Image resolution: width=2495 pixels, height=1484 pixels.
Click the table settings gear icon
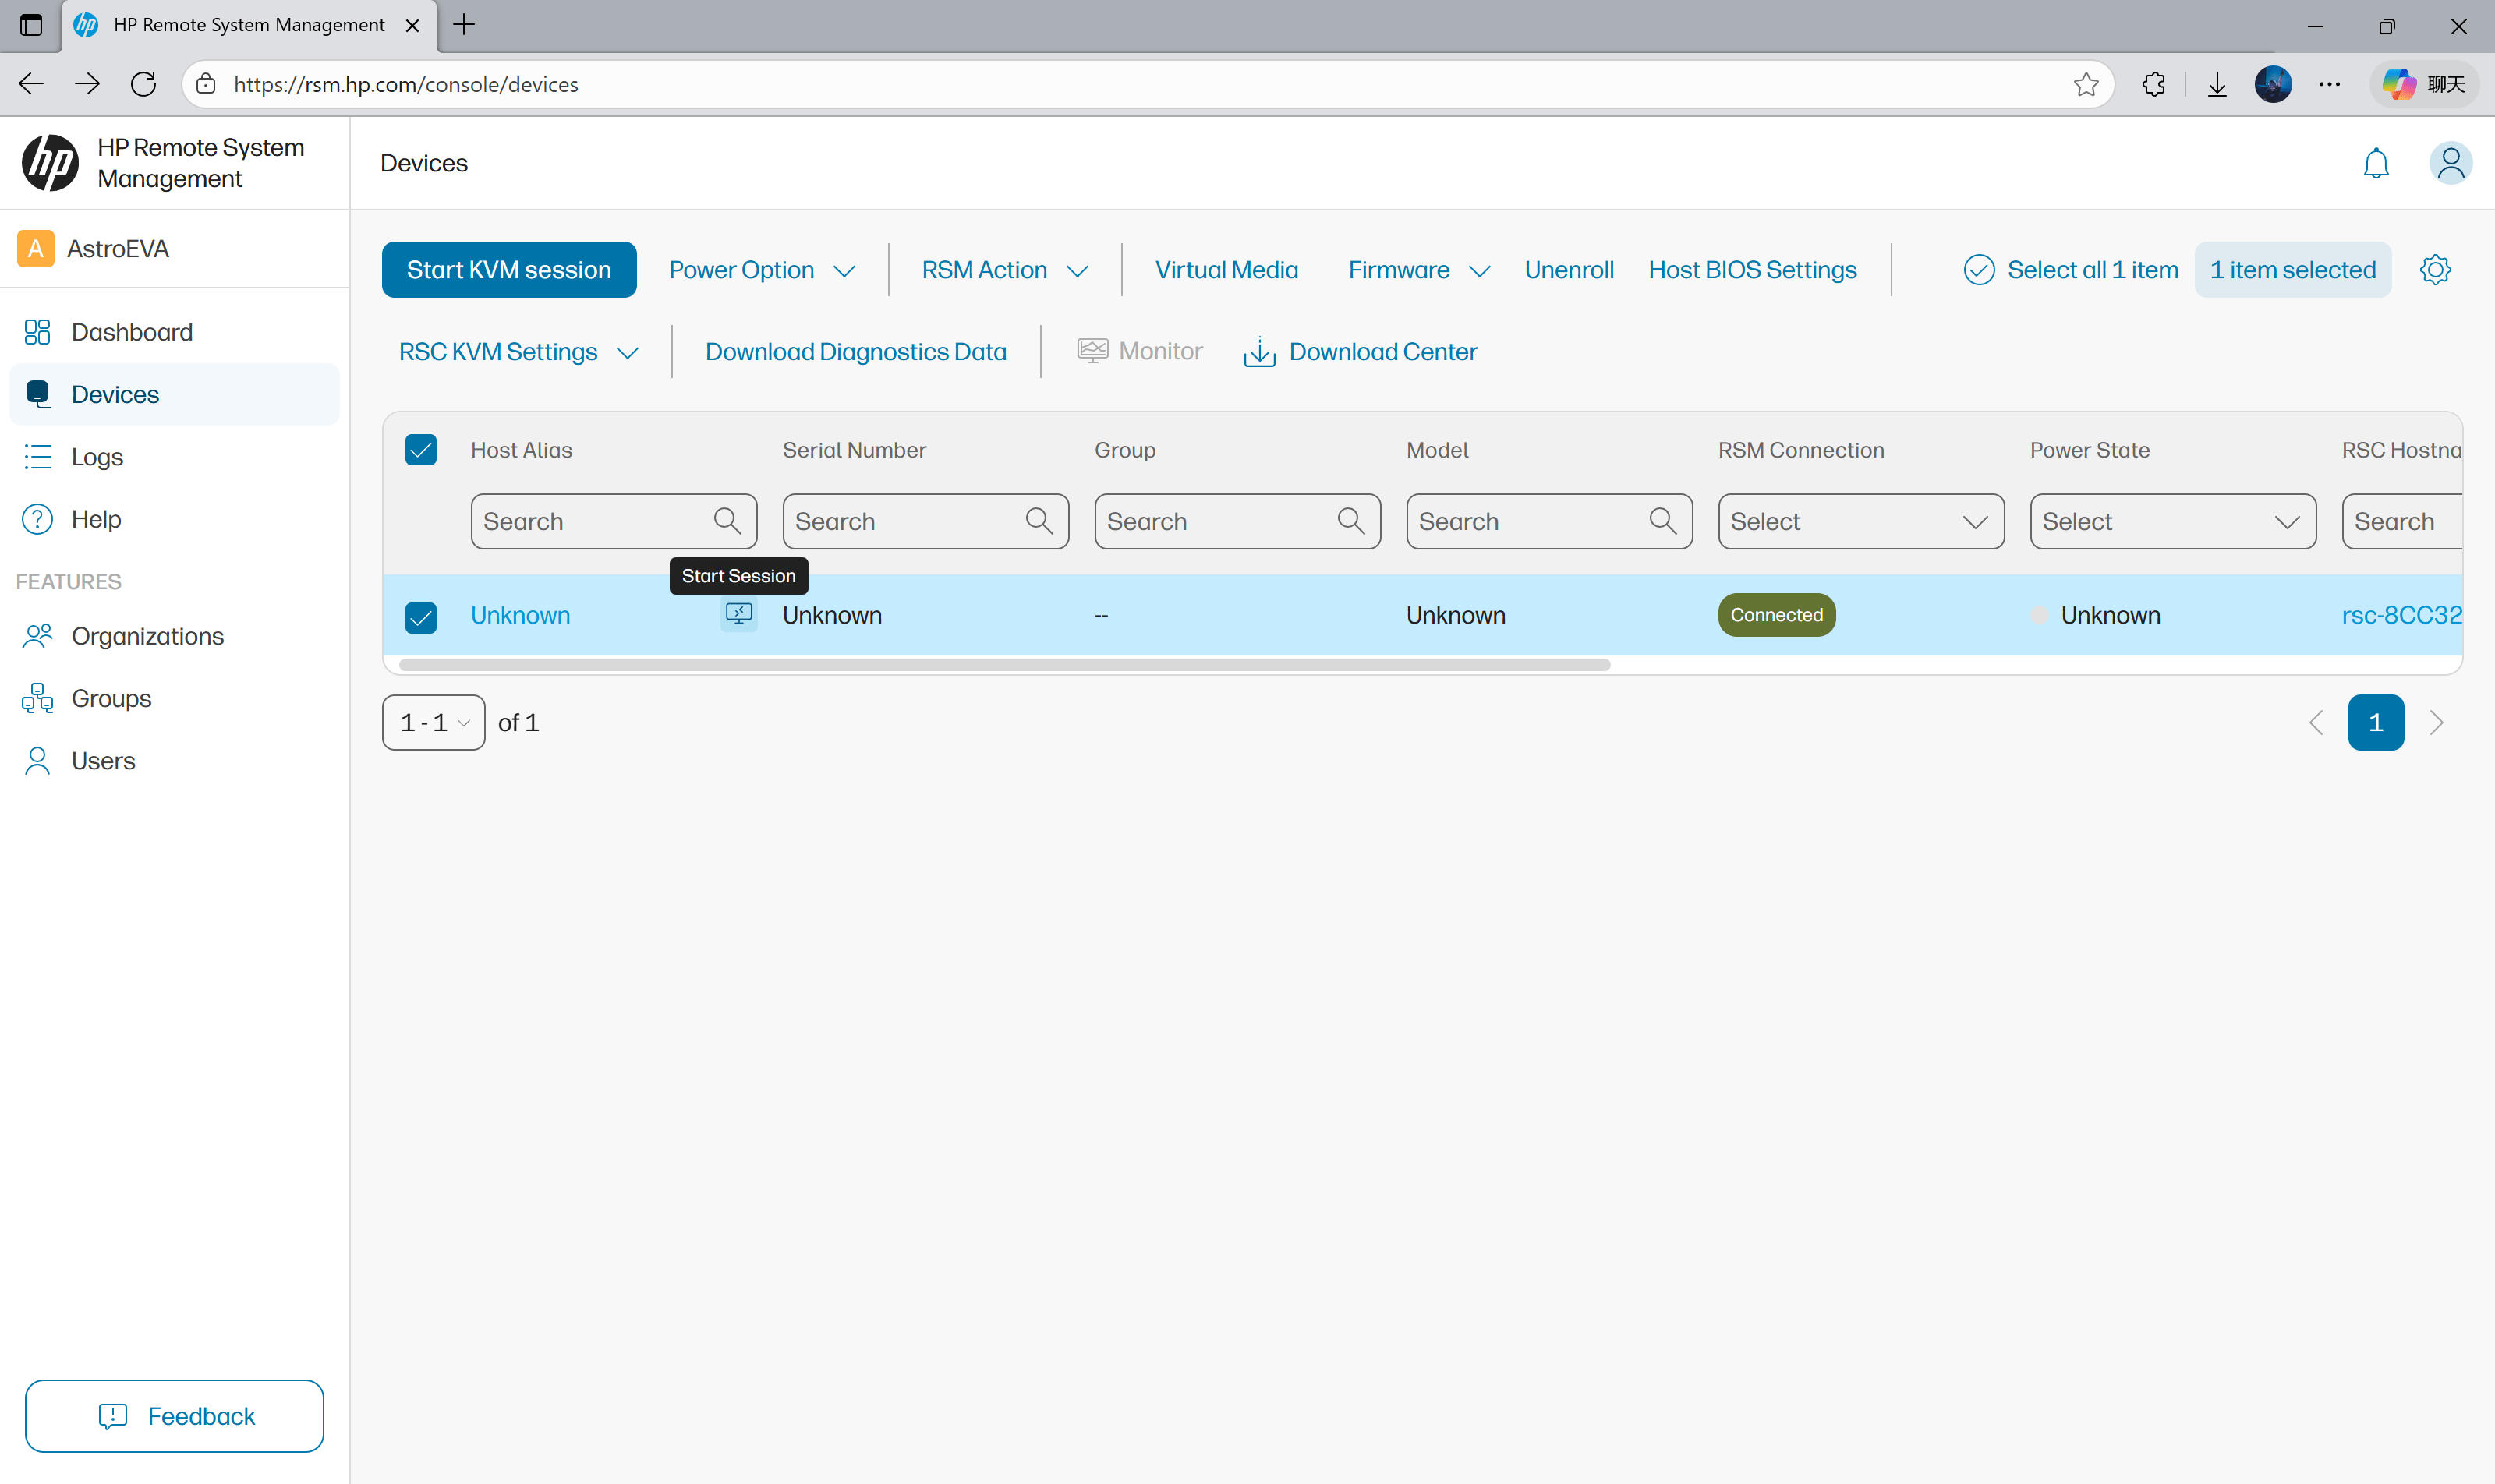click(x=2435, y=270)
